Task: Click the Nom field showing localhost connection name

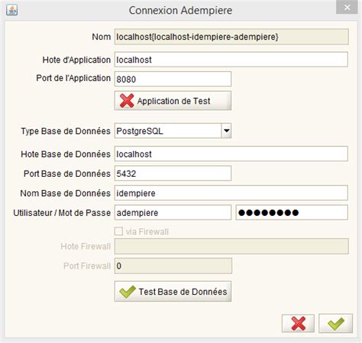Action: 231,37
